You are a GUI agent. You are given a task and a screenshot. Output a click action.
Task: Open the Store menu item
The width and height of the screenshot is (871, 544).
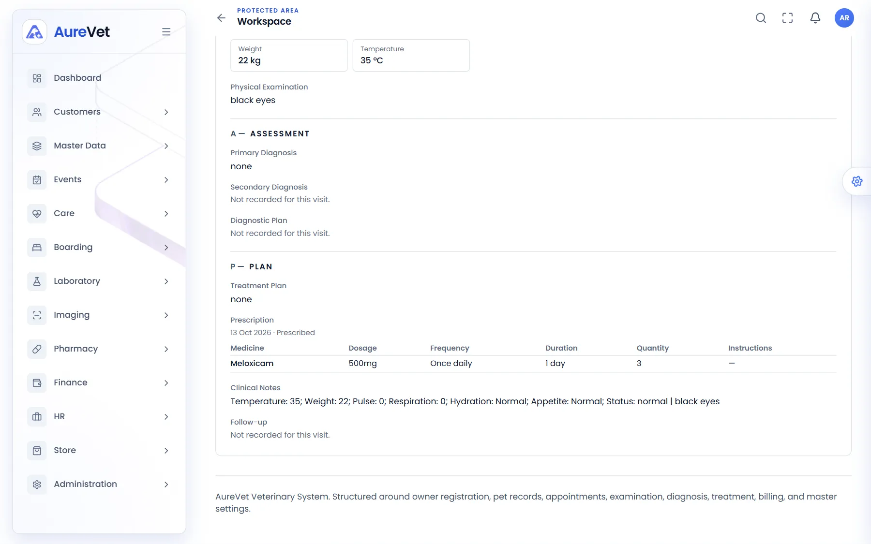(99, 451)
